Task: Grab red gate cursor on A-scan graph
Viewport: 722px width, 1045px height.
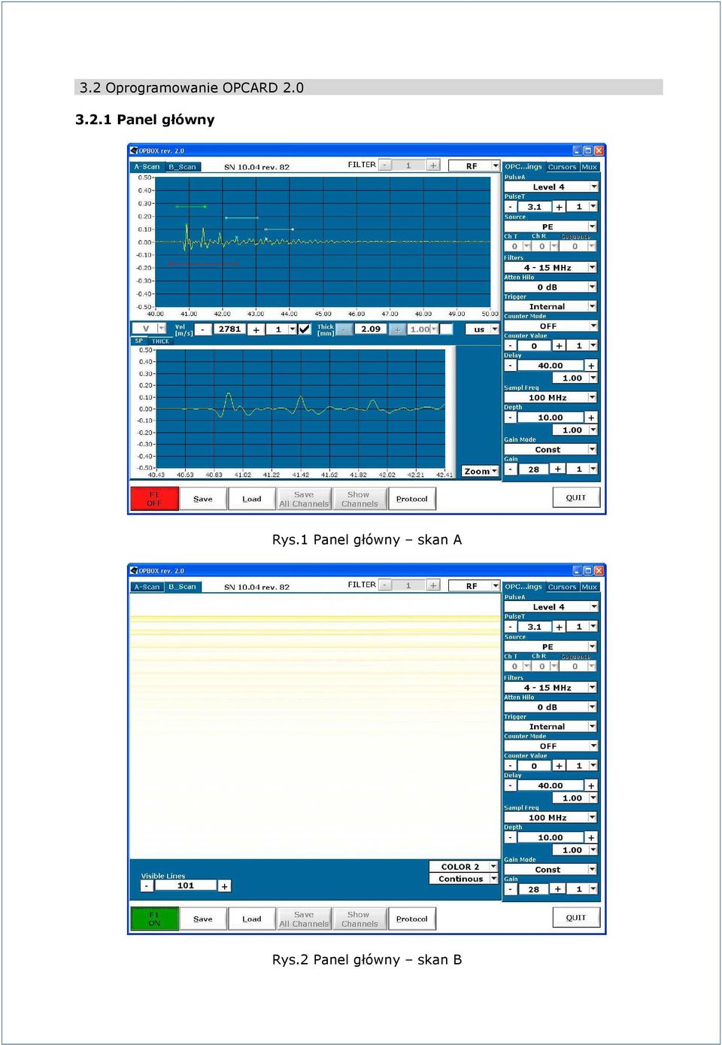Action: pos(203,263)
